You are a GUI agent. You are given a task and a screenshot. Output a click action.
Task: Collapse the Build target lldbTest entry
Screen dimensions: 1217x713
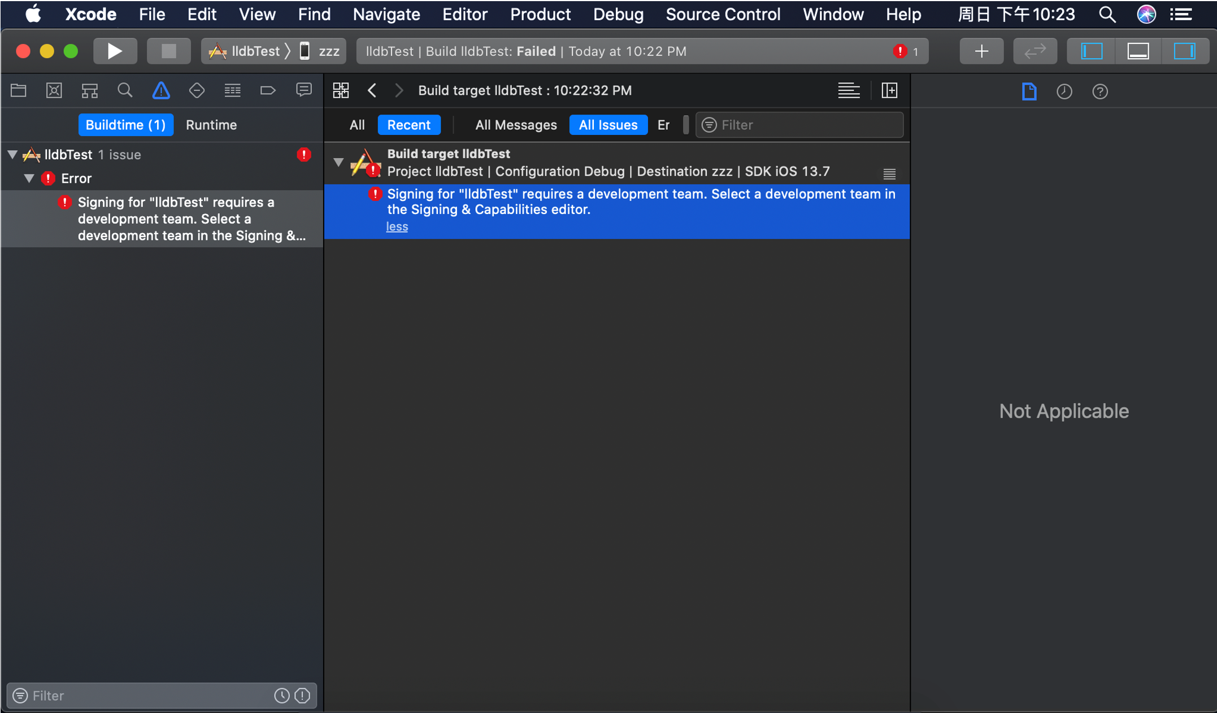(x=338, y=163)
